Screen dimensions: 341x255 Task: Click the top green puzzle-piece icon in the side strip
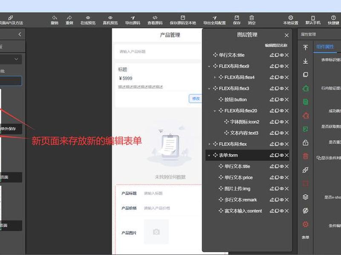click(x=306, y=88)
